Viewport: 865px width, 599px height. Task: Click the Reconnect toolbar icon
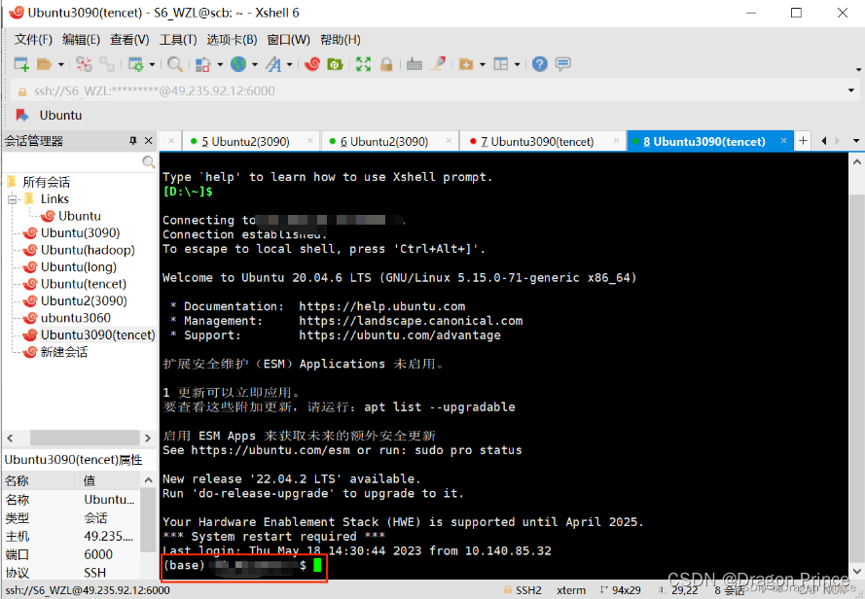pyautogui.click(x=107, y=64)
